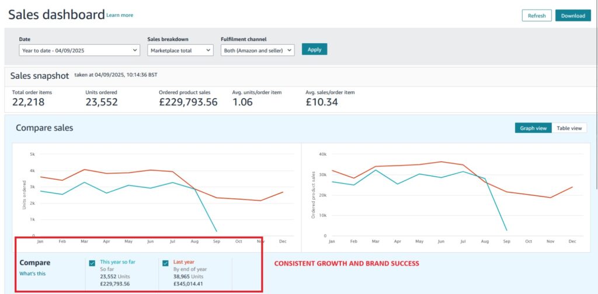Click the £229,793.56 figure in Sales snapshot
Viewport: 598px width, 294px height.
coord(188,102)
